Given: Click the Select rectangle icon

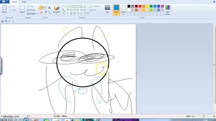Looking at the screenshot, I should point(22,8).
